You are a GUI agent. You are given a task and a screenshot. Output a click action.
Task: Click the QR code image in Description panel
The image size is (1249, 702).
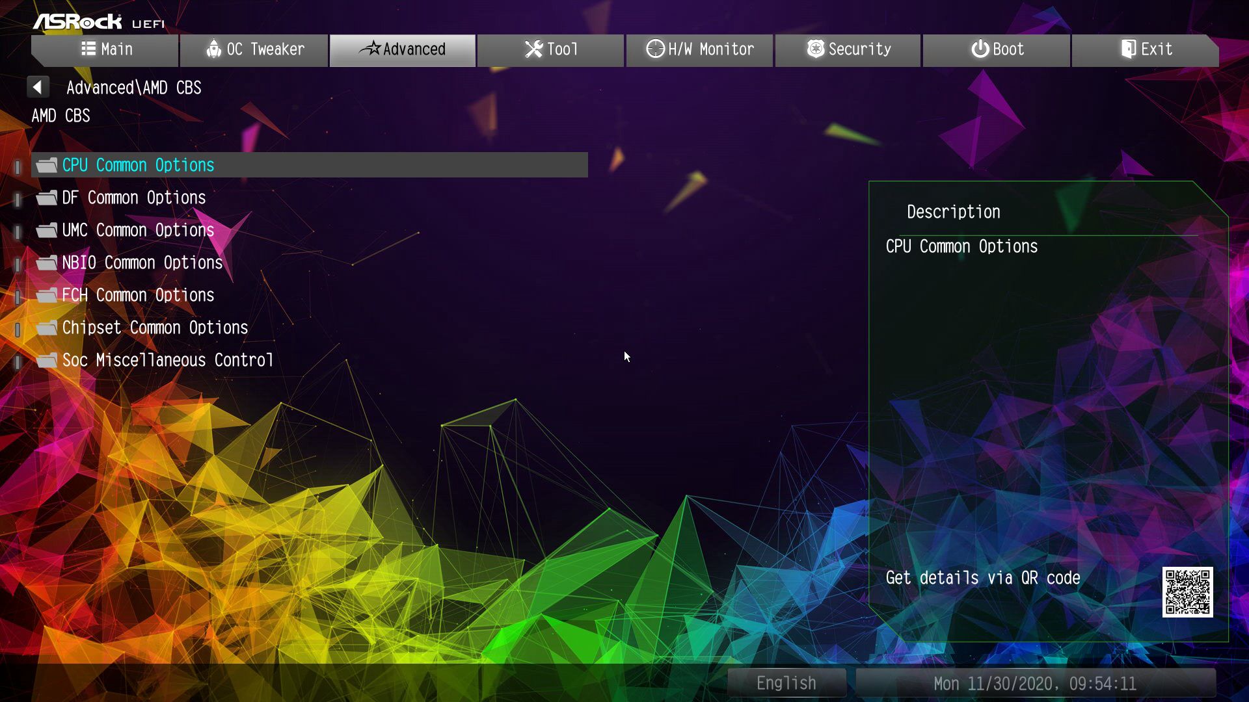click(x=1187, y=591)
